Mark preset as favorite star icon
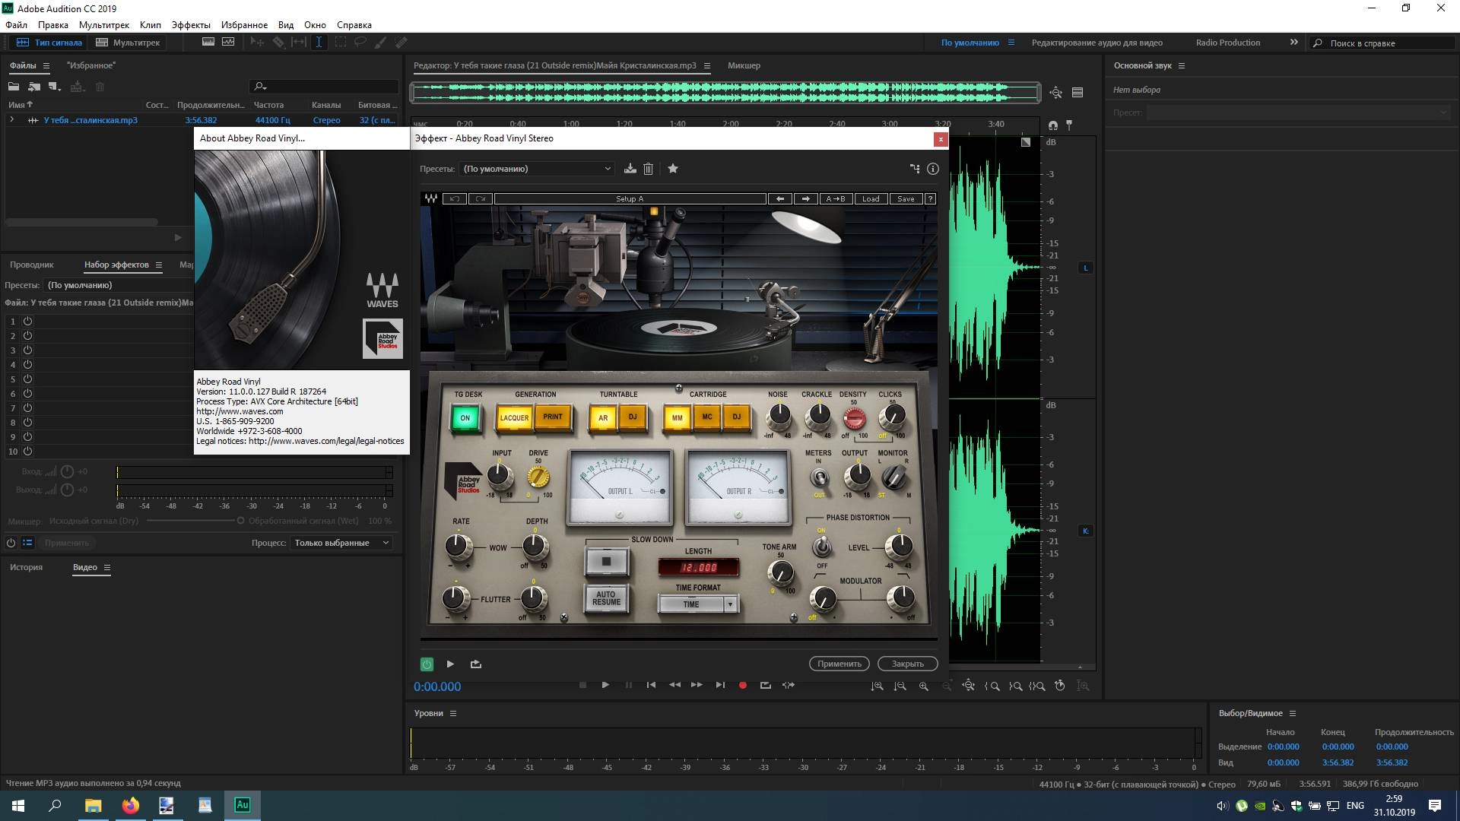1460x821 pixels. click(673, 169)
